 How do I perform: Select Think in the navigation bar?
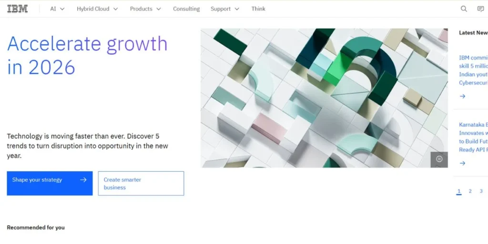click(x=258, y=9)
